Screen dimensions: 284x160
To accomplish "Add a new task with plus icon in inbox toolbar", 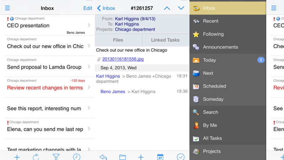I will click(x=17, y=157).
